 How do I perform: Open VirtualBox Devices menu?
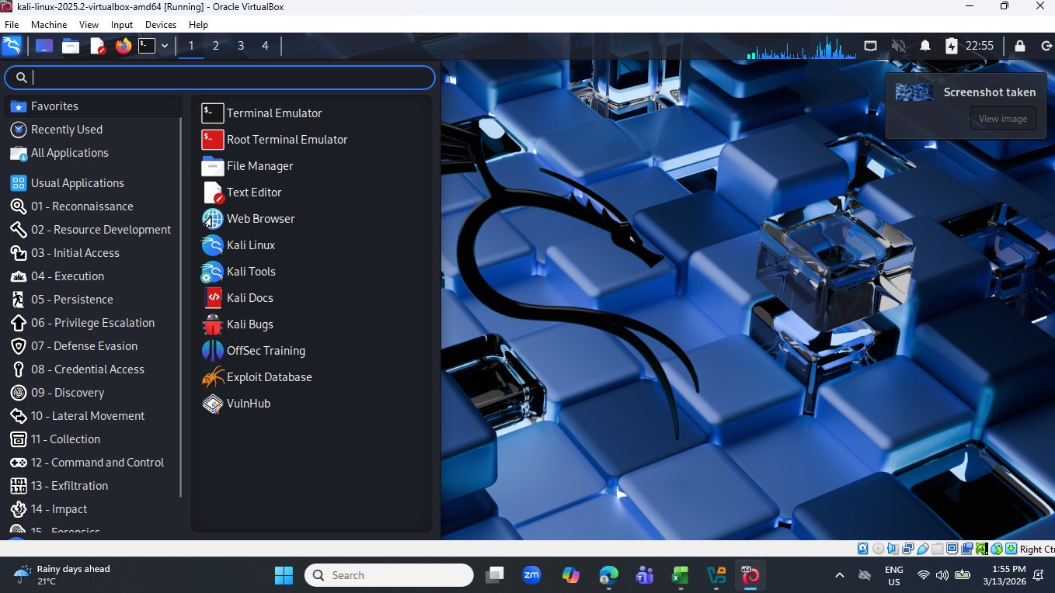tap(161, 25)
